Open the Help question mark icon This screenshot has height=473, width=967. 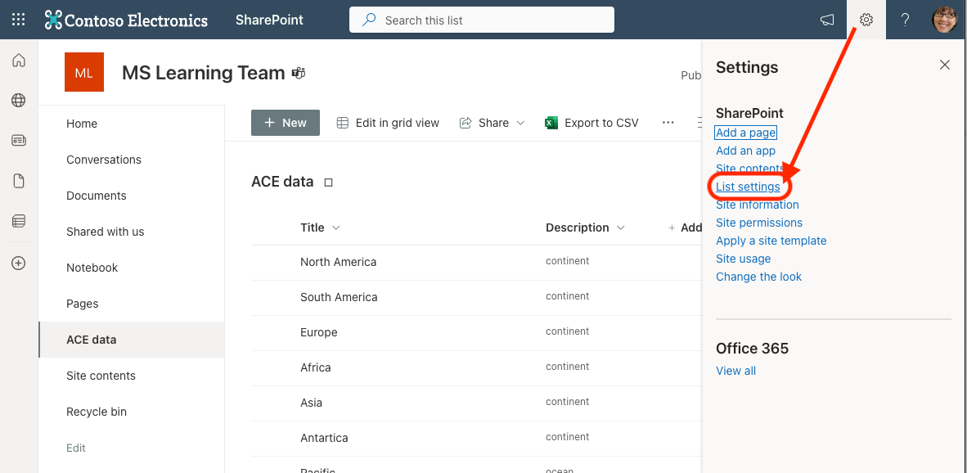click(x=905, y=20)
